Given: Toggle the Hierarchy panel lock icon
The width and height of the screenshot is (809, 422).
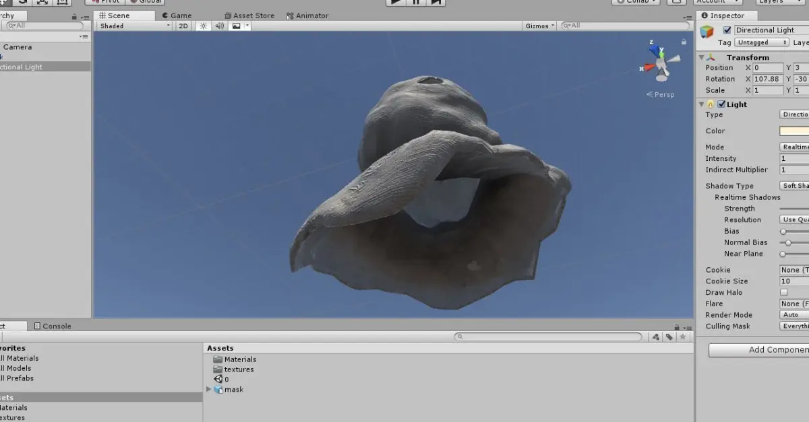Looking at the screenshot, I should pos(75,16).
